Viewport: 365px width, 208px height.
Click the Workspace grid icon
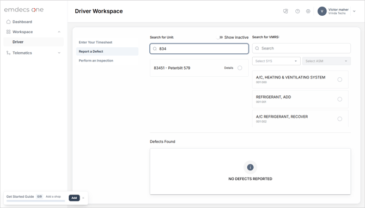tap(8, 32)
